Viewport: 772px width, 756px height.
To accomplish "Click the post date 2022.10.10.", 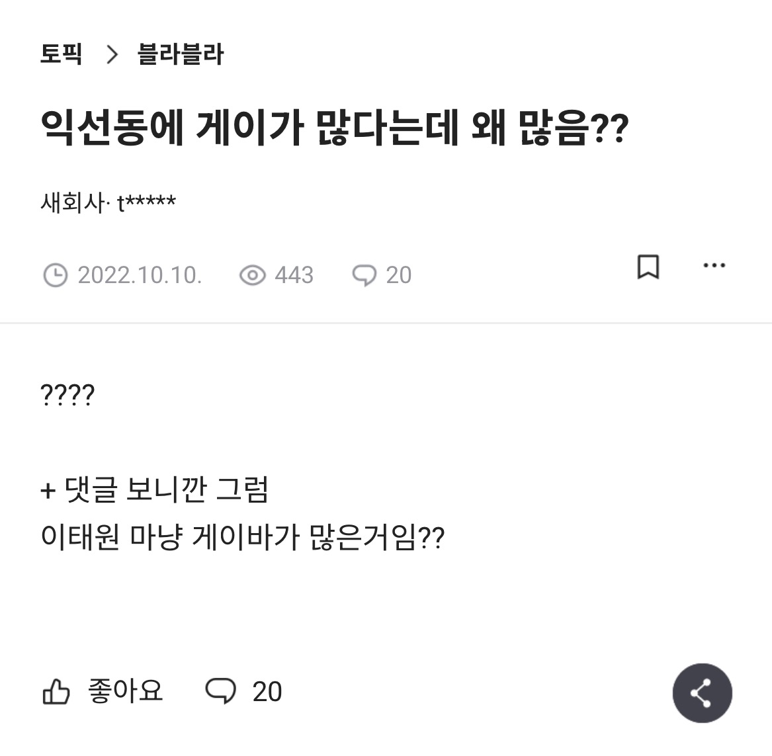I will pos(140,275).
